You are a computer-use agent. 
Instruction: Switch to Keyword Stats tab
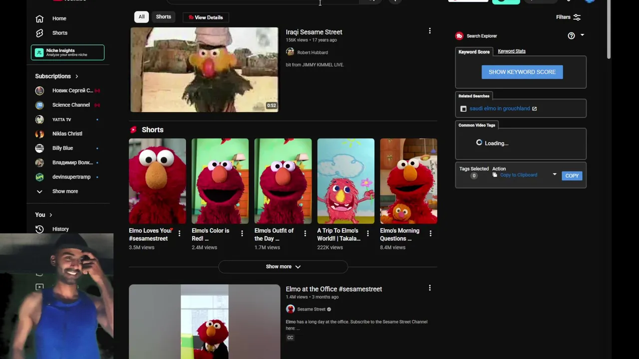512,51
